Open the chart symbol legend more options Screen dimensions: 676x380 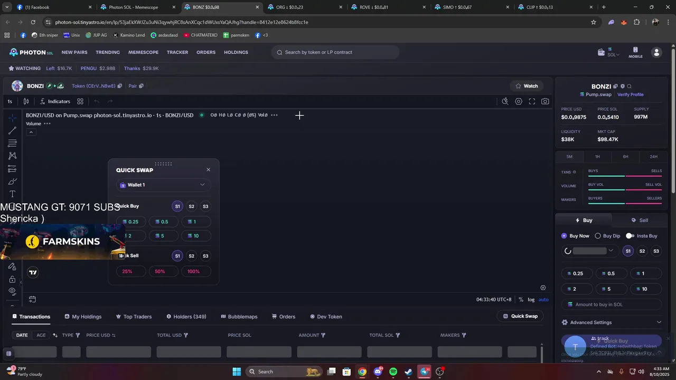coord(274,115)
